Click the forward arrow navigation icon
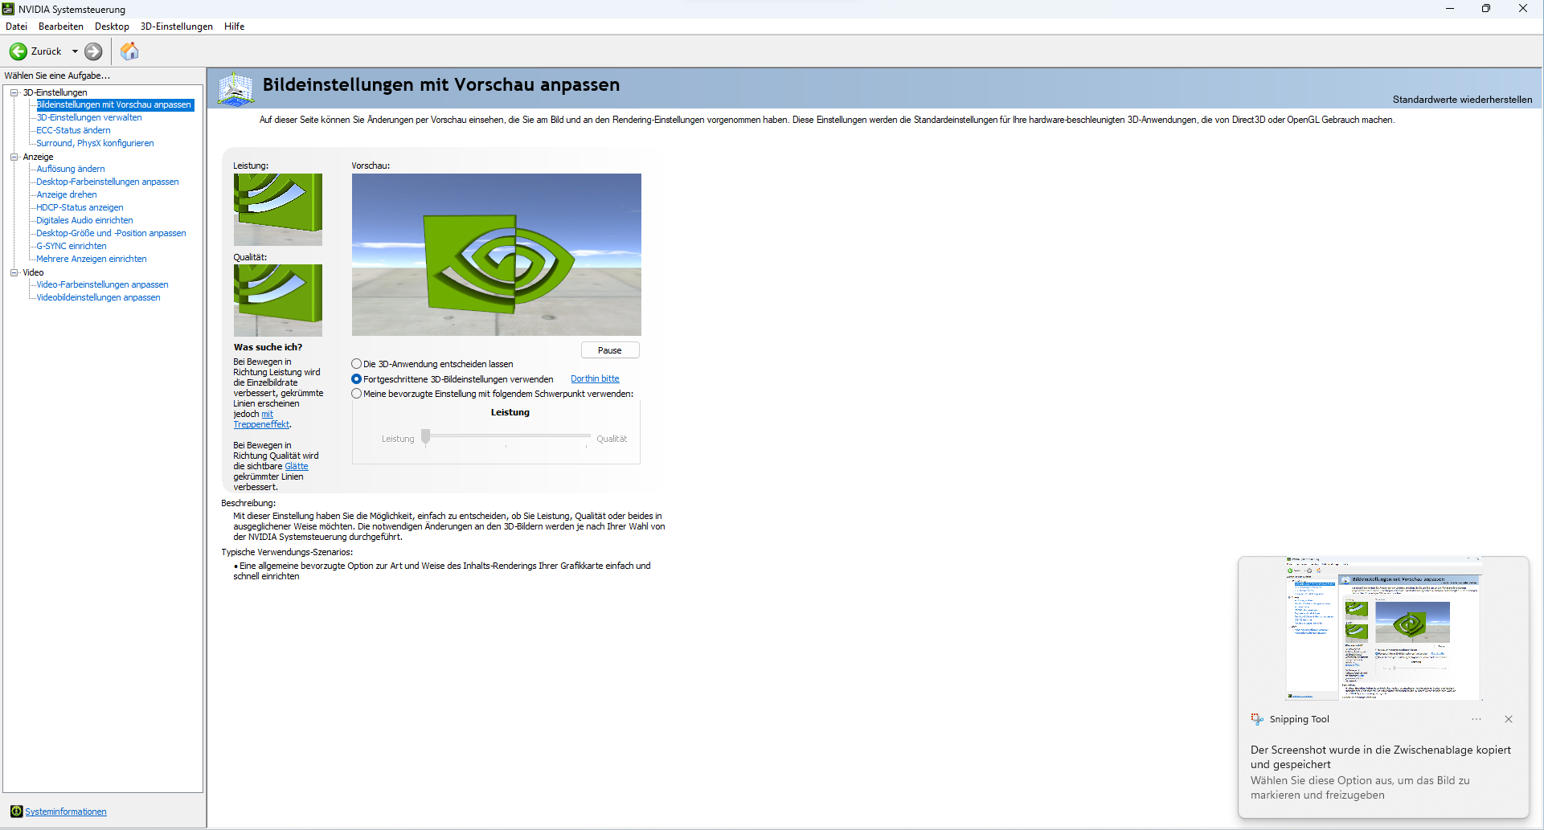Image resolution: width=1544 pixels, height=830 pixels. point(93,51)
